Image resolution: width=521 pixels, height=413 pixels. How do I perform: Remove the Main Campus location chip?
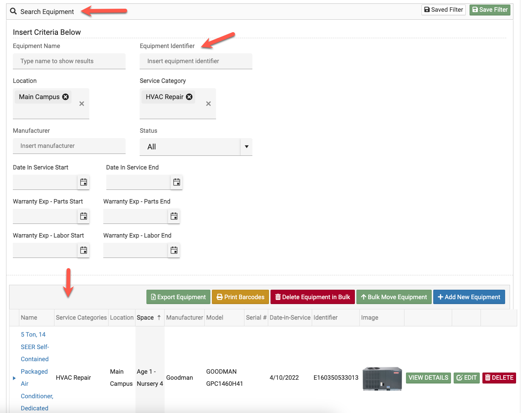click(65, 97)
